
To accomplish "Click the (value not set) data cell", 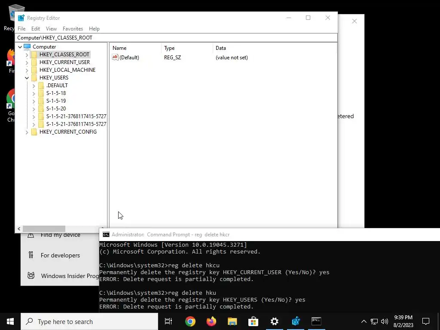I will click(232, 58).
